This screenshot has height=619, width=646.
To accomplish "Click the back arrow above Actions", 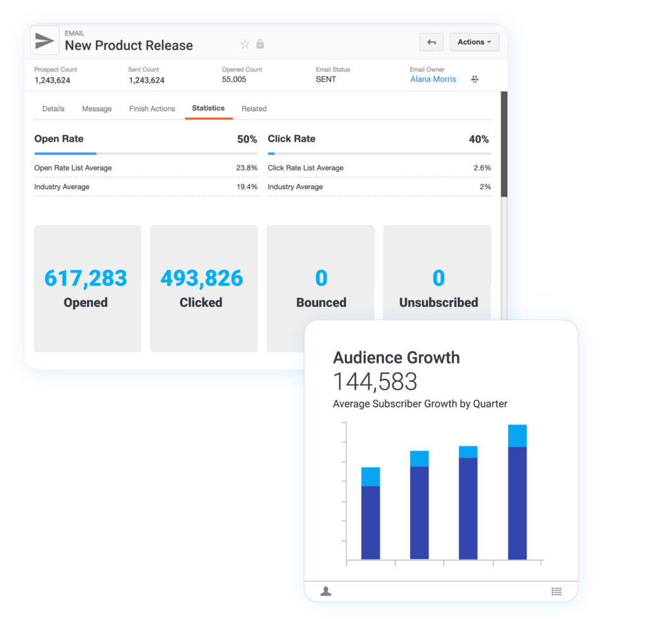I will click(432, 42).
